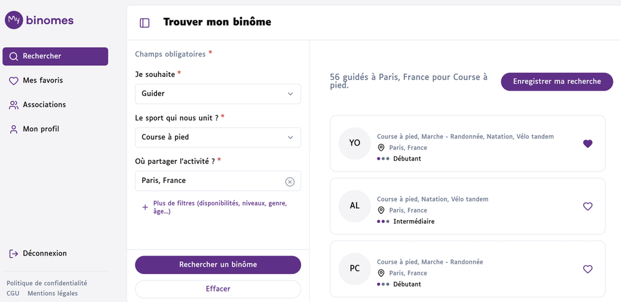Favorite the PC profile with heart
This screenshot has width=621, height=302.
tap(587, 269)
